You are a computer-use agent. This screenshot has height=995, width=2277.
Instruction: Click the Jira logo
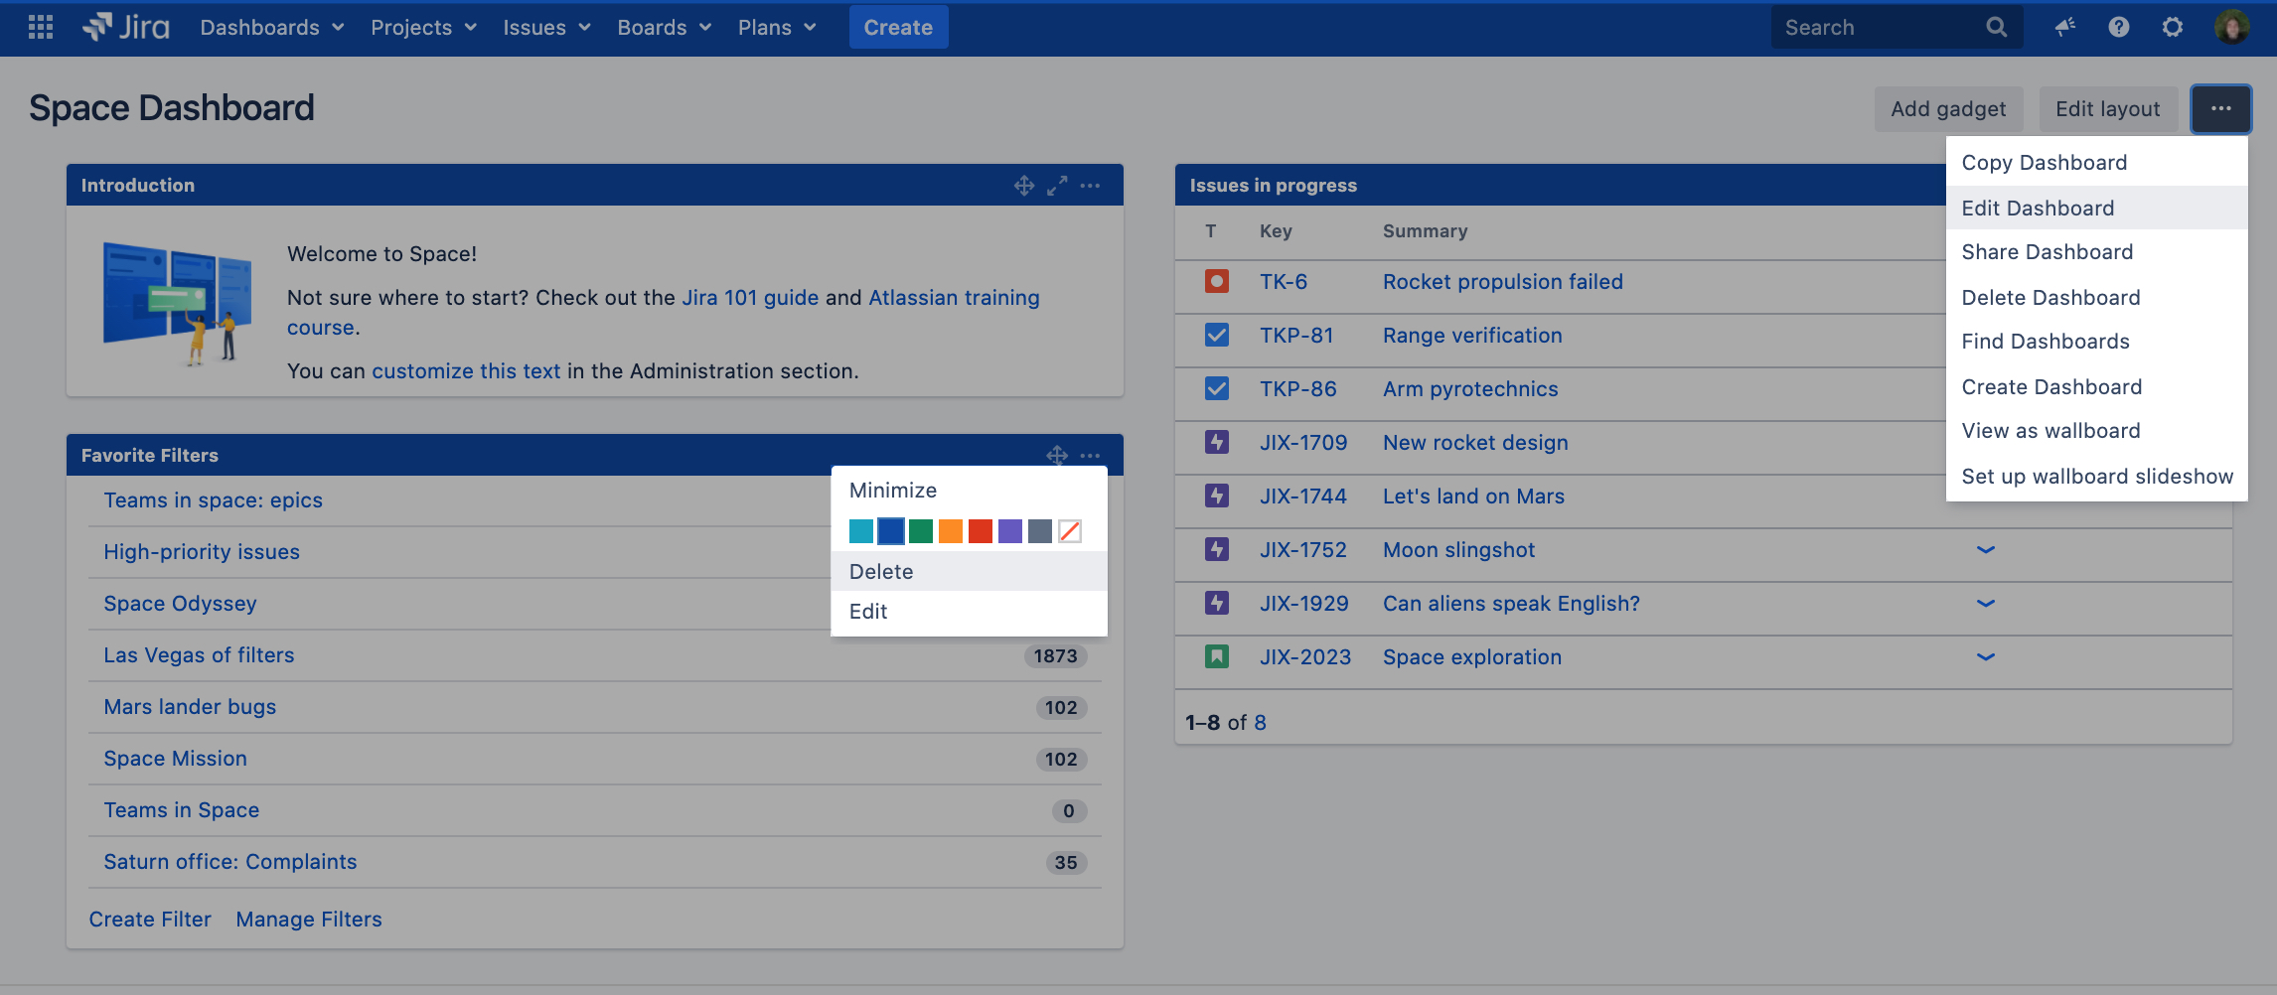[x=126, y=27]
